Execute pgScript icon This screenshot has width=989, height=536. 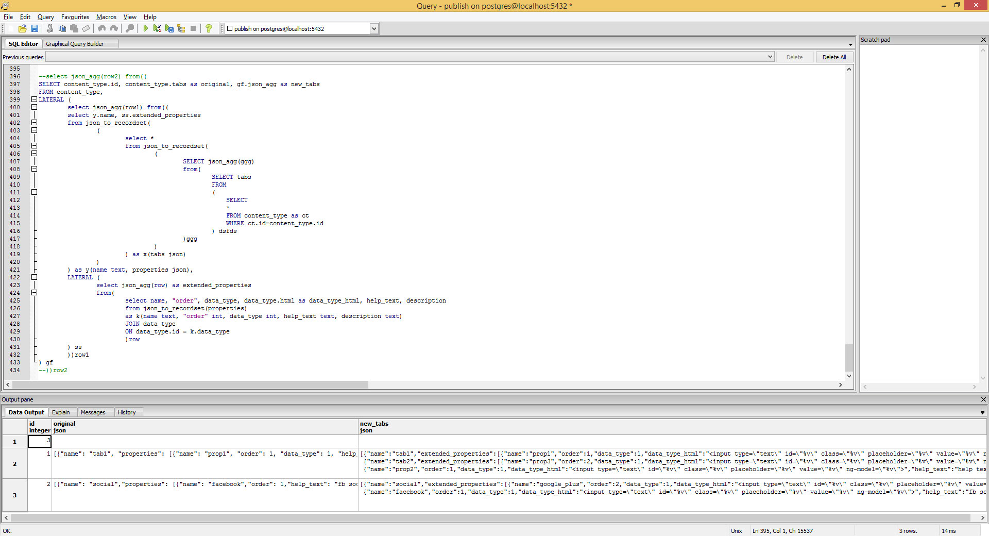click(x=158, y=28)
